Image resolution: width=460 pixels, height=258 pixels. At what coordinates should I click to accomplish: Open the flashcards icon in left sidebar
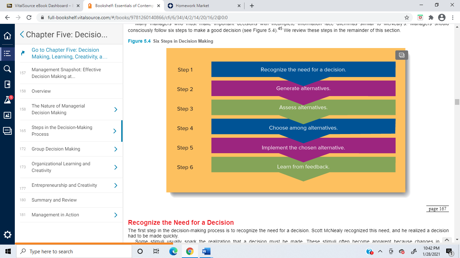pyautogui.click(x=7, y=131)
